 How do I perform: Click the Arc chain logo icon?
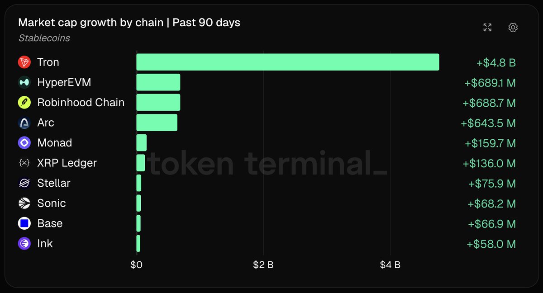(24, 123)
